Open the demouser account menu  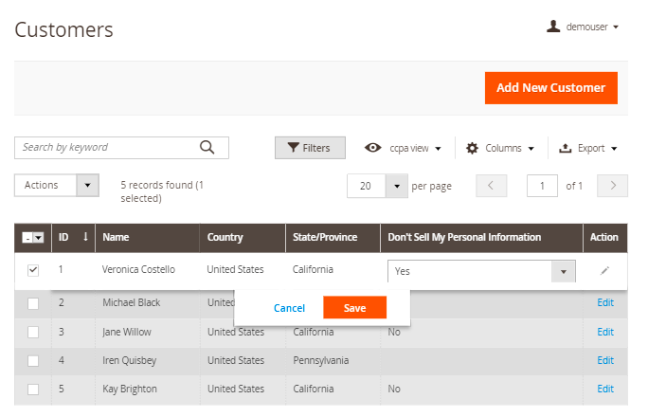[x=583, y=27]
